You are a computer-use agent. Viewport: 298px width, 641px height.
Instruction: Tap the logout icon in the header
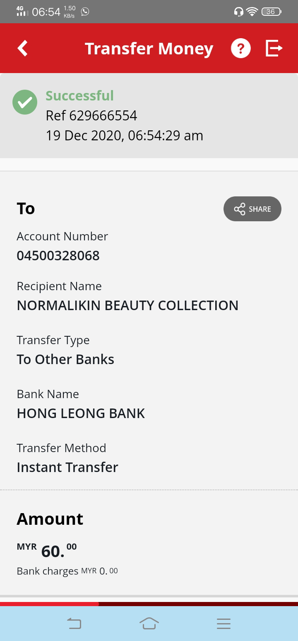[274, 48]
